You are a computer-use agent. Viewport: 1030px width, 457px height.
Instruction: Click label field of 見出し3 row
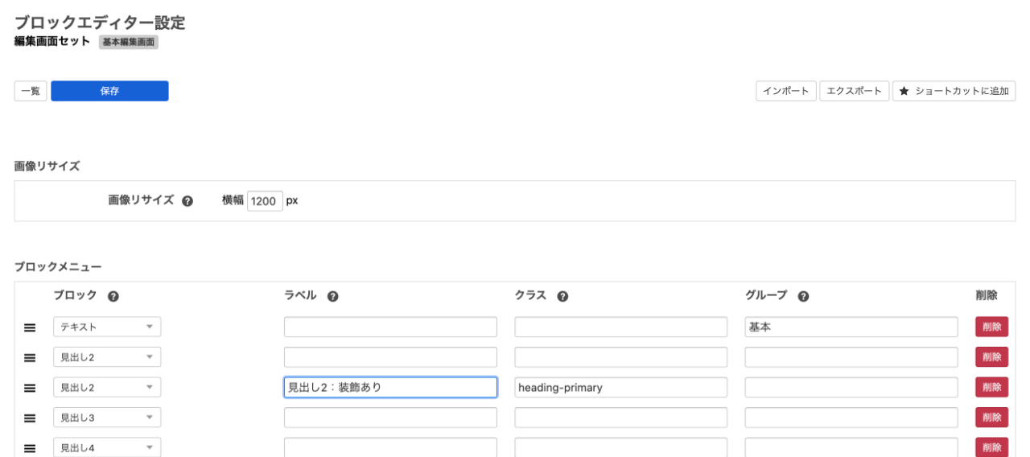(390, 418)
